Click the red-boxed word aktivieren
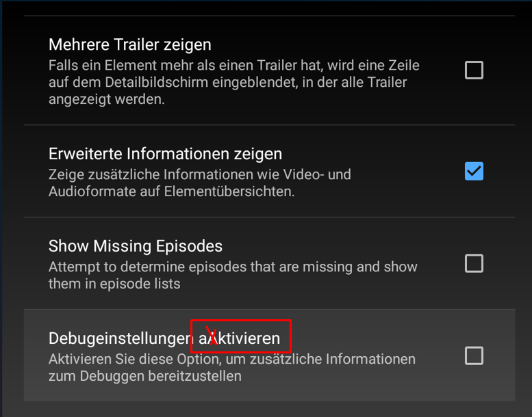The image size is (532, 417). tap(240, 338)
